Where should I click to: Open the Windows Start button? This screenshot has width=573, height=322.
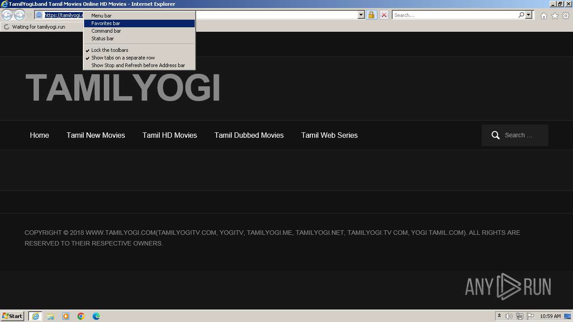13,316
